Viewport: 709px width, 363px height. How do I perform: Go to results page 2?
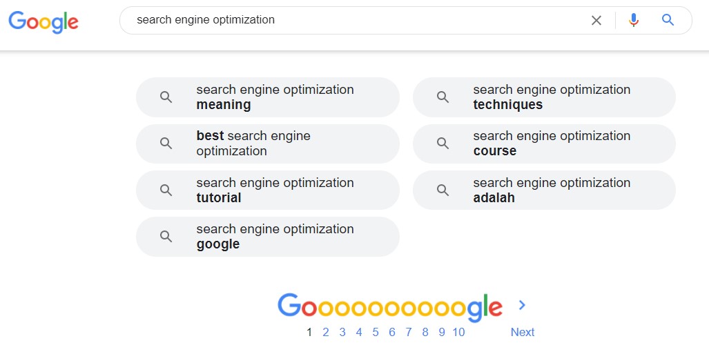click(326, 332)
